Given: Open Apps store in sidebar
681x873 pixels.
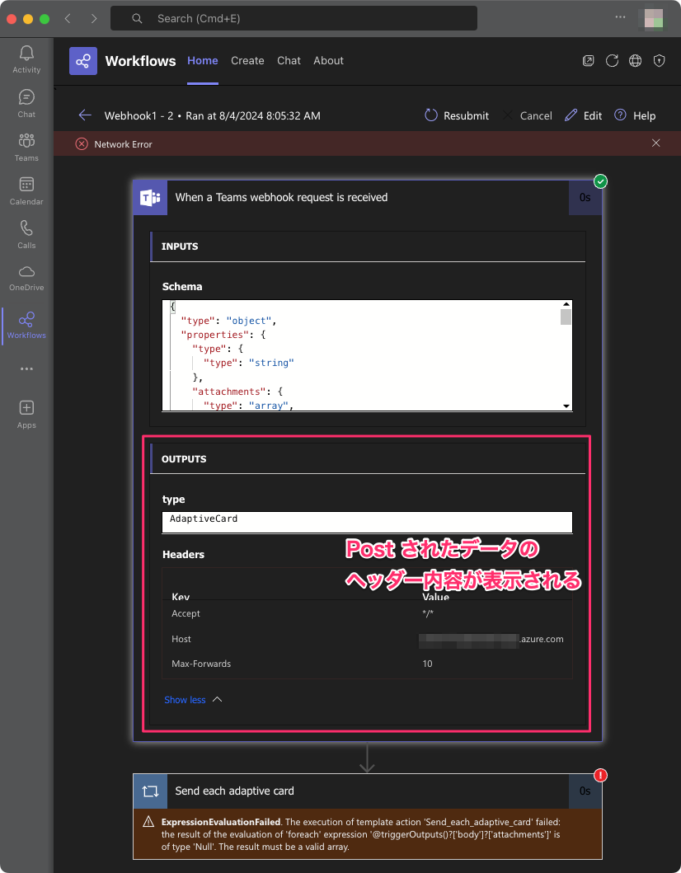Looking at the screenshot, I should coord(26,414).
